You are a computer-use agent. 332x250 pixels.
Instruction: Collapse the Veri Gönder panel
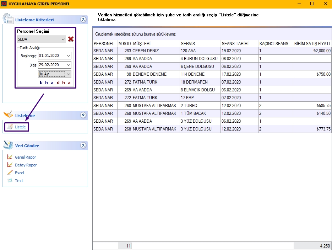click(x=83, y=145)
